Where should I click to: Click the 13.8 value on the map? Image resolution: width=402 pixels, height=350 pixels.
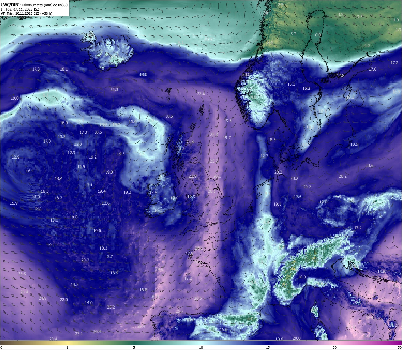point(279,339)
